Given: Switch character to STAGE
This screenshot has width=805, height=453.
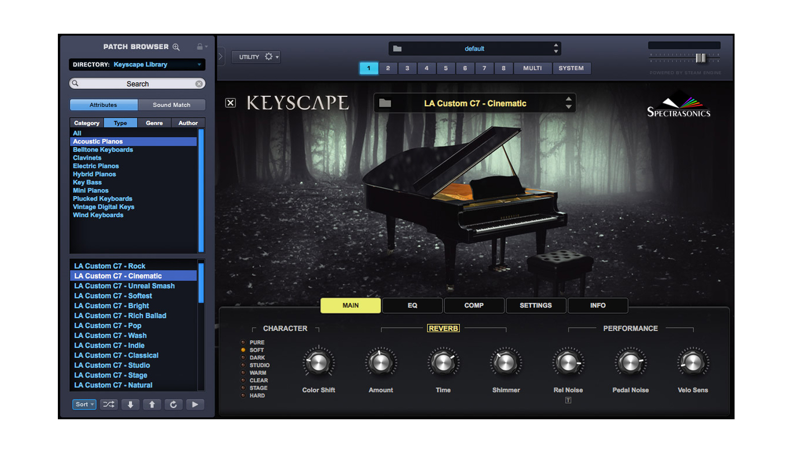Looking at the screenshot, I should (244, 388).
